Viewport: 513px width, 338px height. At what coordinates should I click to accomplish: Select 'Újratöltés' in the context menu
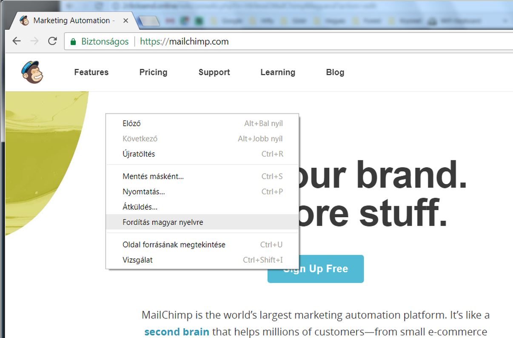click(x=139, y=154)
